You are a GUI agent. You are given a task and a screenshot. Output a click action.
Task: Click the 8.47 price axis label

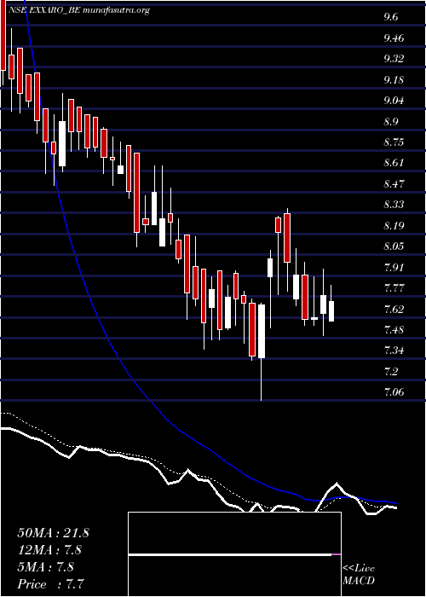(x=394, y=184)
